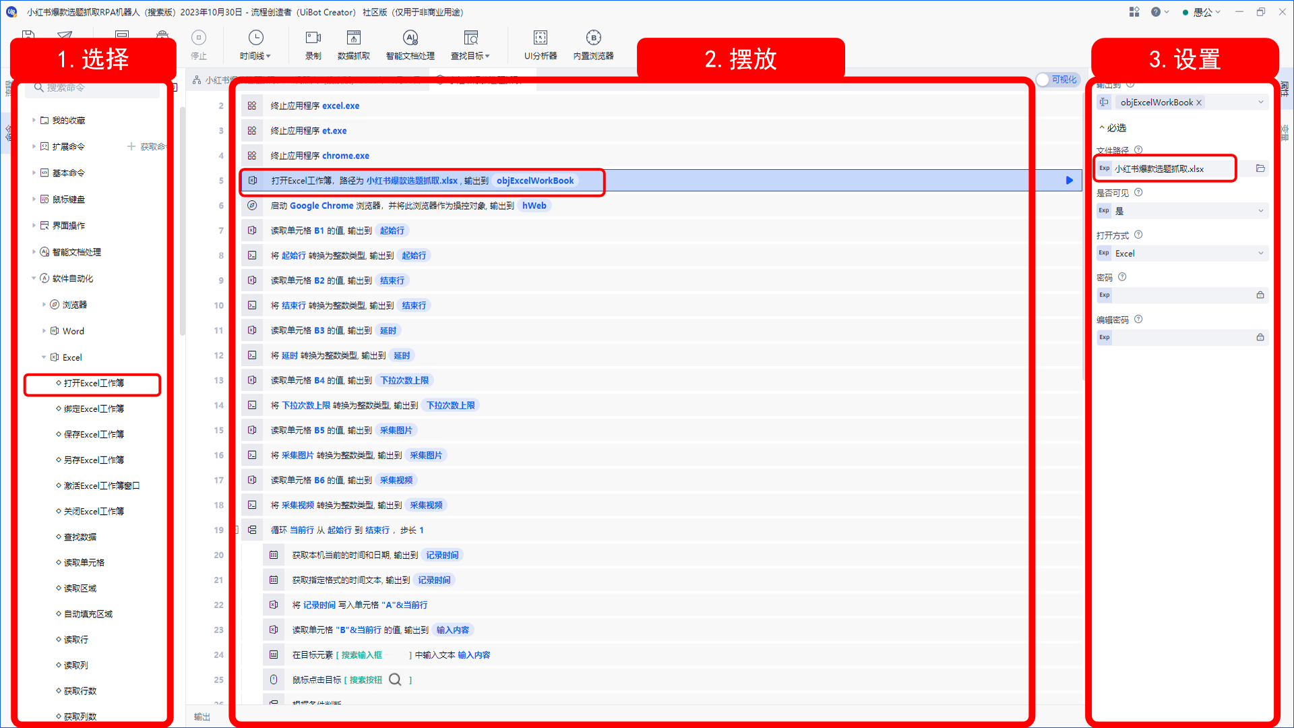1294x728 pixels.
Task: Open the 输出 output panel tab
Action: tap(202, 717)
